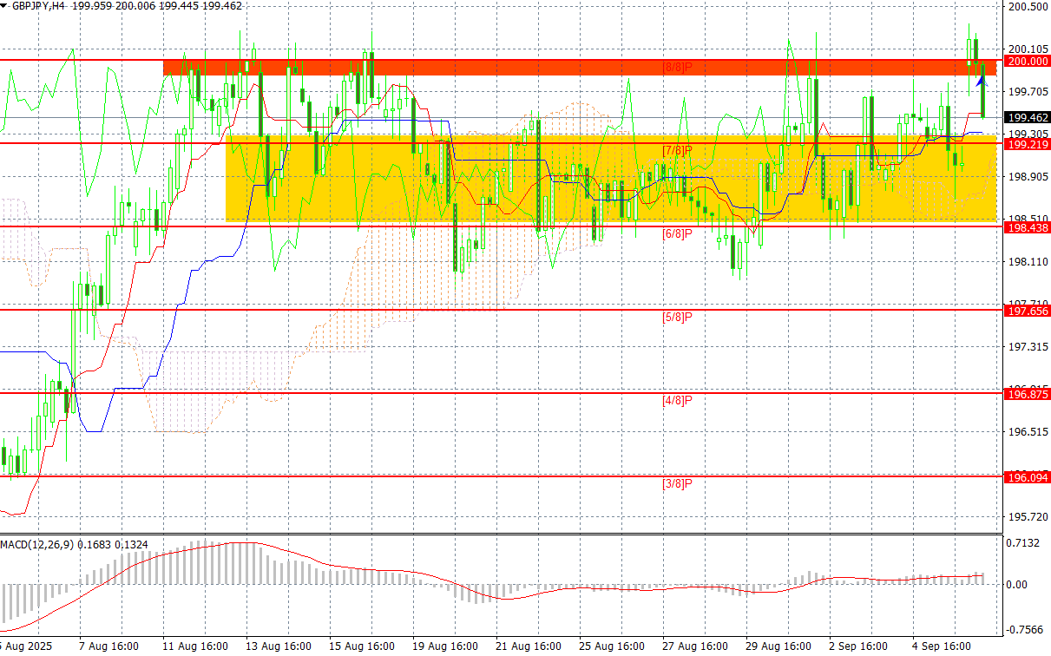Click the 19 Aug 16:00 time label

[x=447, y=647]
